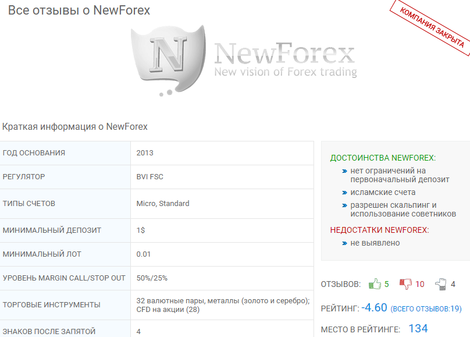The image size is (470, 337).
Task: Select the founding year value 2013
Action: (145, 153)
